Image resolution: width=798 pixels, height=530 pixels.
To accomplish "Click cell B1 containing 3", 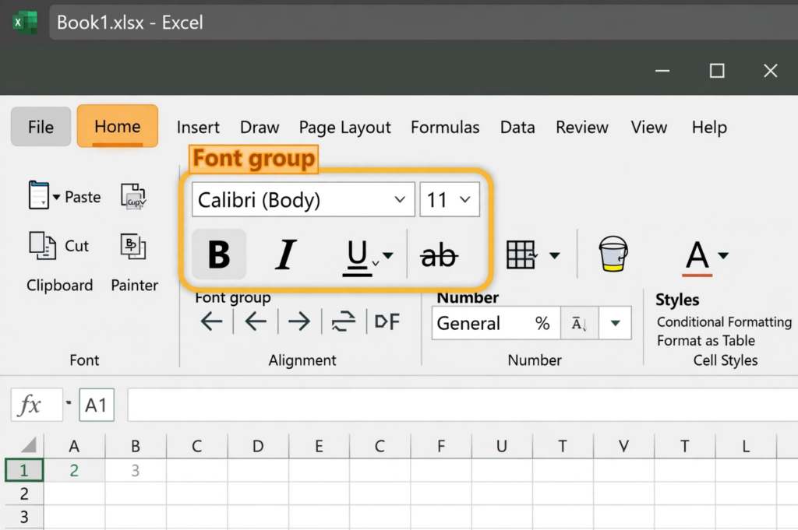I will (136, 470).
